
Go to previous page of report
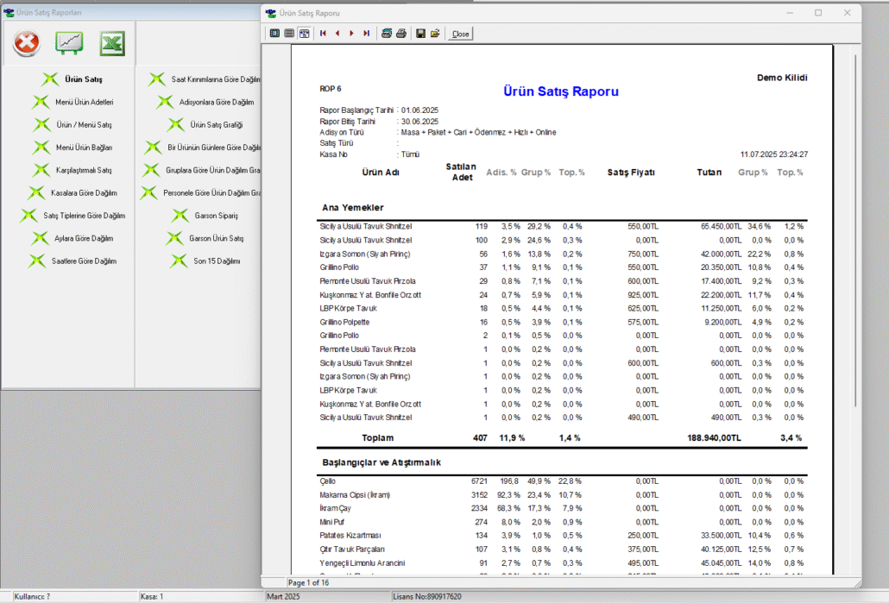pos(337,34)
